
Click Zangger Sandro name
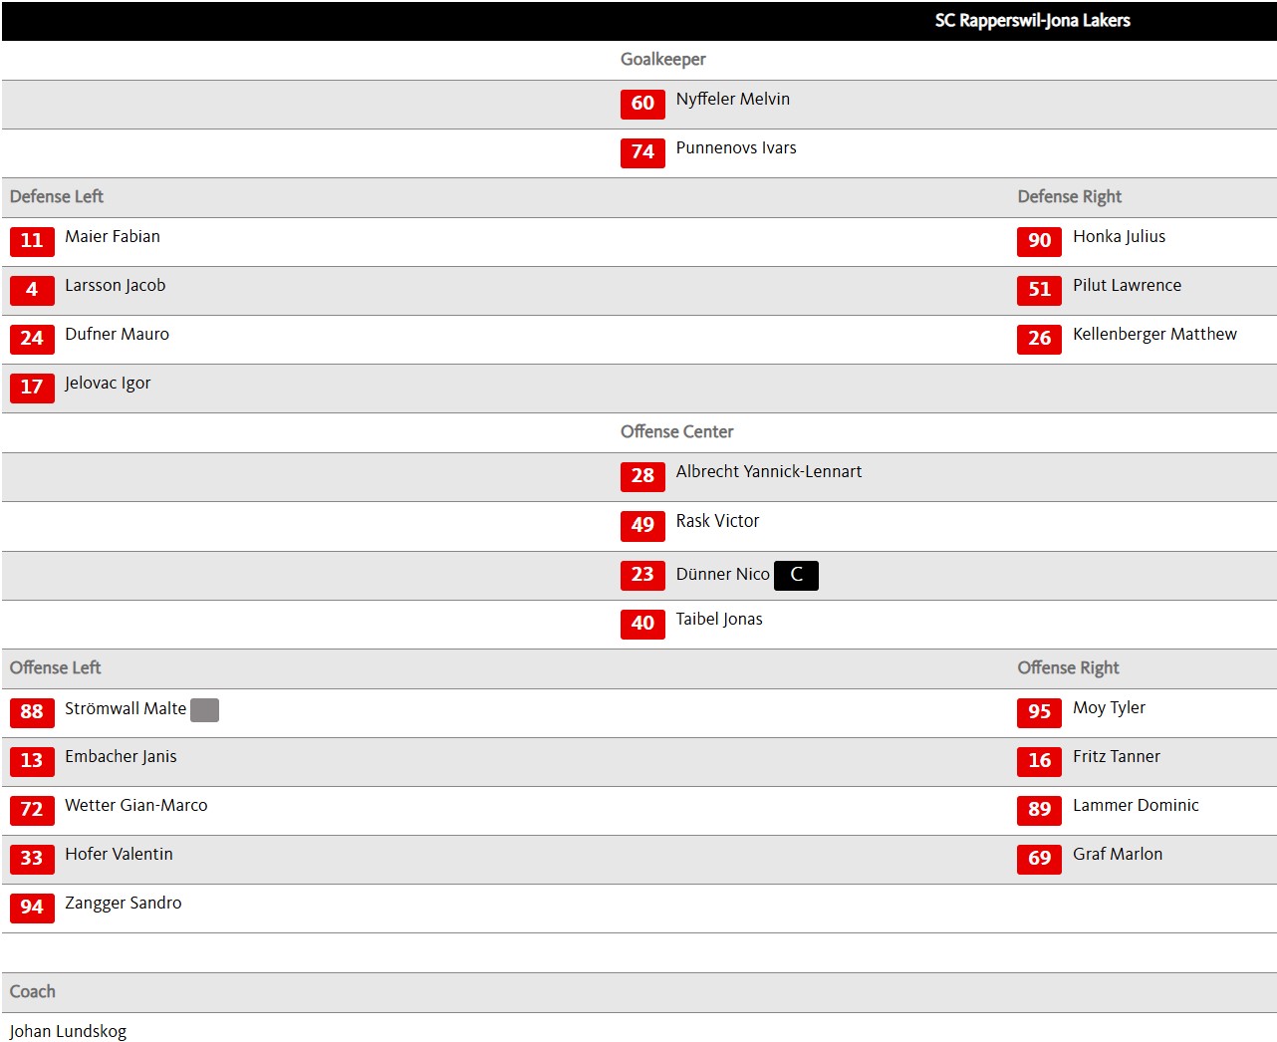(x=124, y=904)
